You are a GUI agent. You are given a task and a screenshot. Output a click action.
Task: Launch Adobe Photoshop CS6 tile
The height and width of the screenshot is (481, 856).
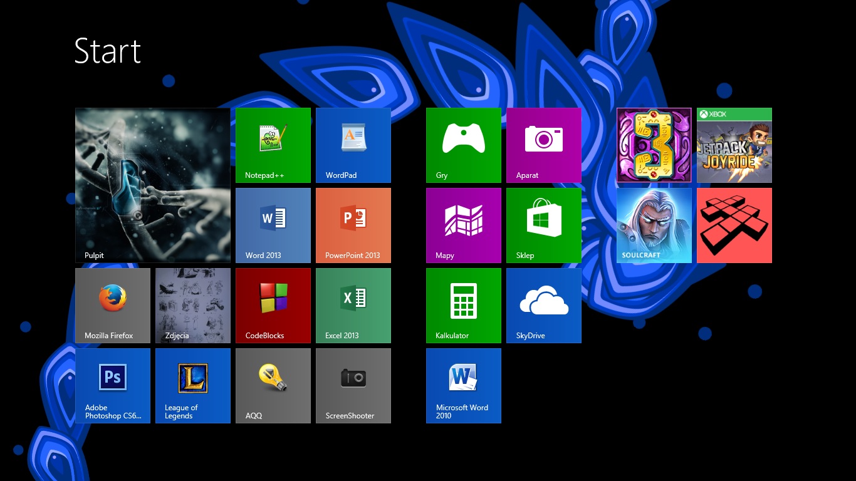113,386
